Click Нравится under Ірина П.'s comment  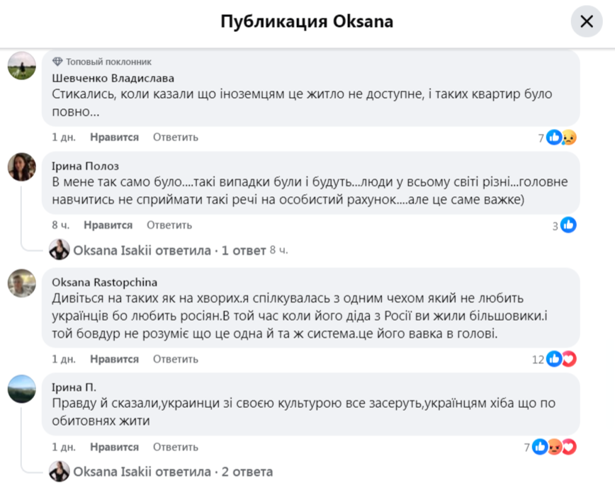114,447
